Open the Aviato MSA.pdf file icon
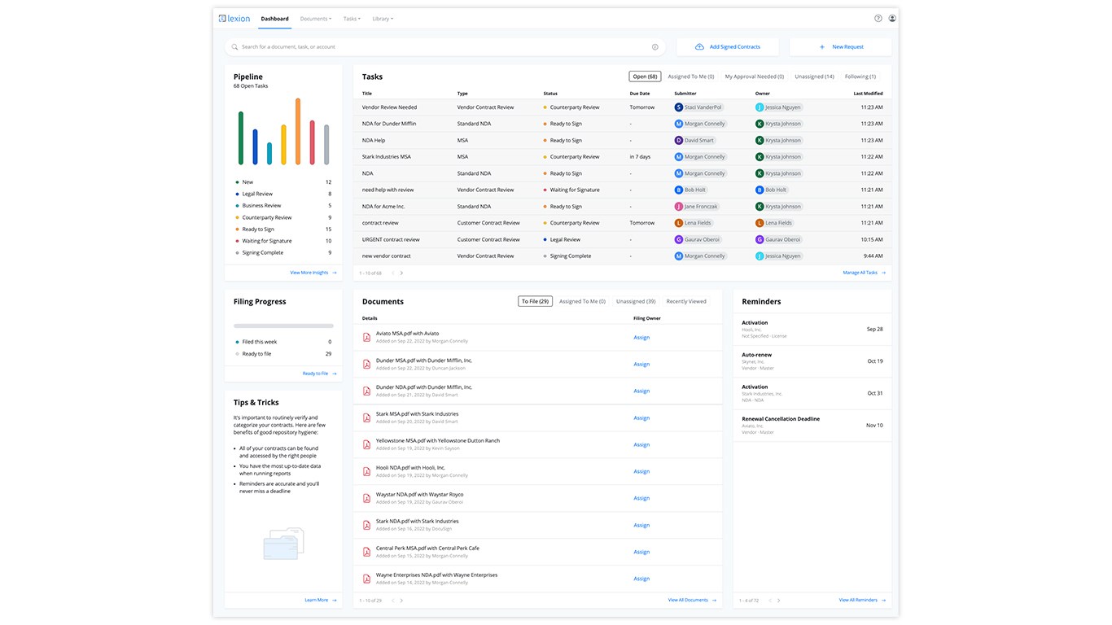This screenshot has width=1112, height=625. [366, 337]
